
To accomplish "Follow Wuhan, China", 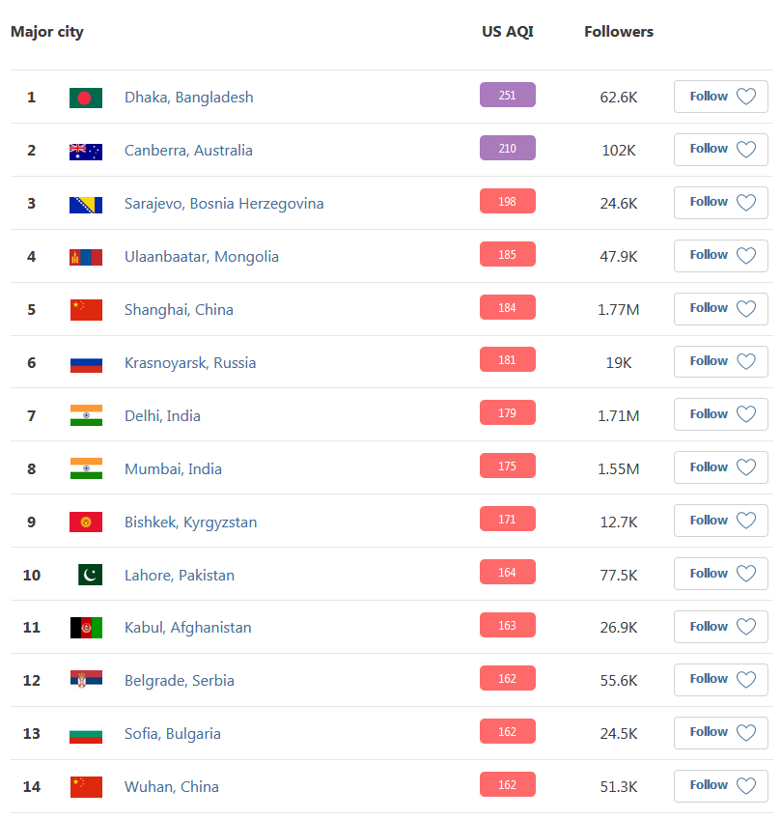I will click(720, 785).
